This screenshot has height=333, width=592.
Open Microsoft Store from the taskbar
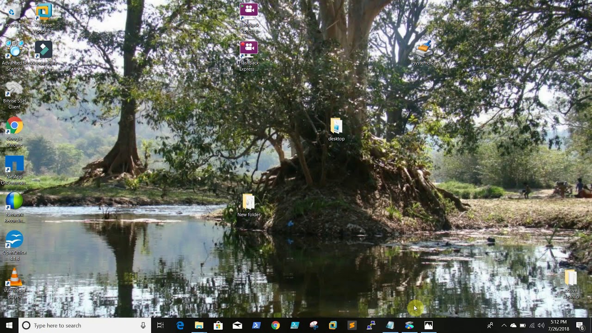pyautogui.click(x=218, y=326)
